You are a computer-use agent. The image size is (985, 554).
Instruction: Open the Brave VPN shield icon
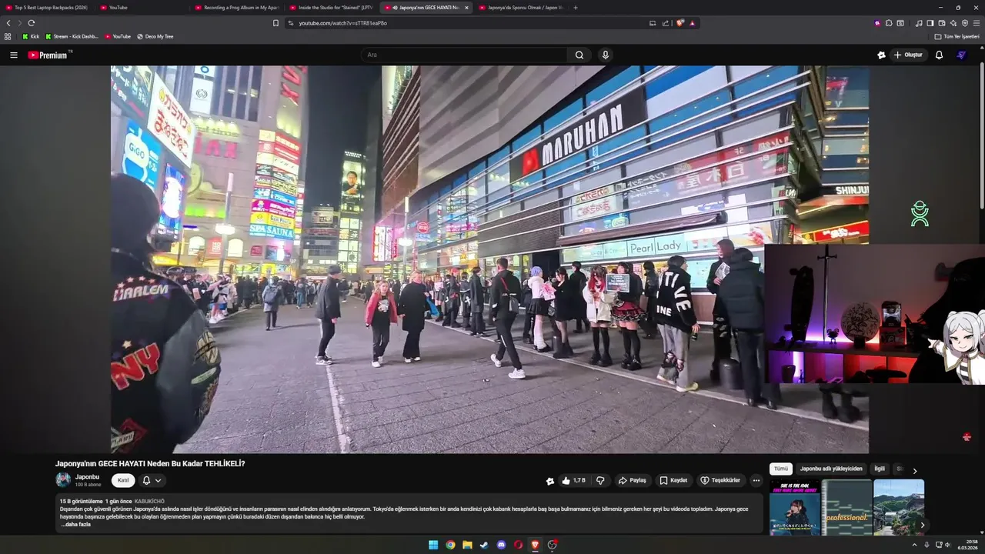(x=965, y=23)
